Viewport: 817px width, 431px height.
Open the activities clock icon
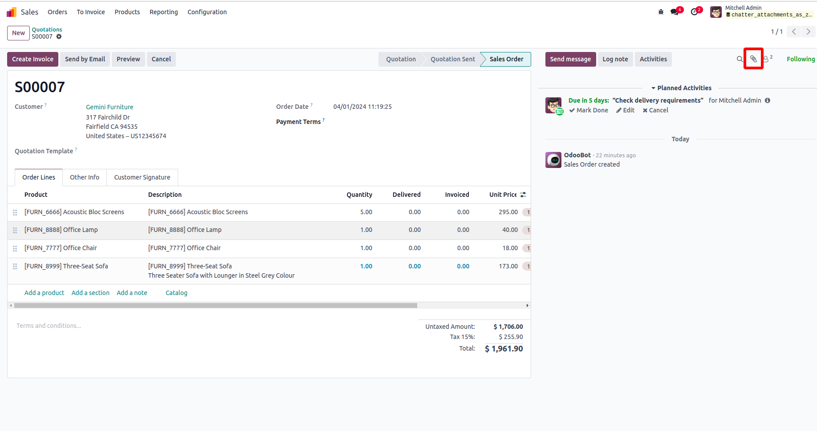click(x=695, y=12)
